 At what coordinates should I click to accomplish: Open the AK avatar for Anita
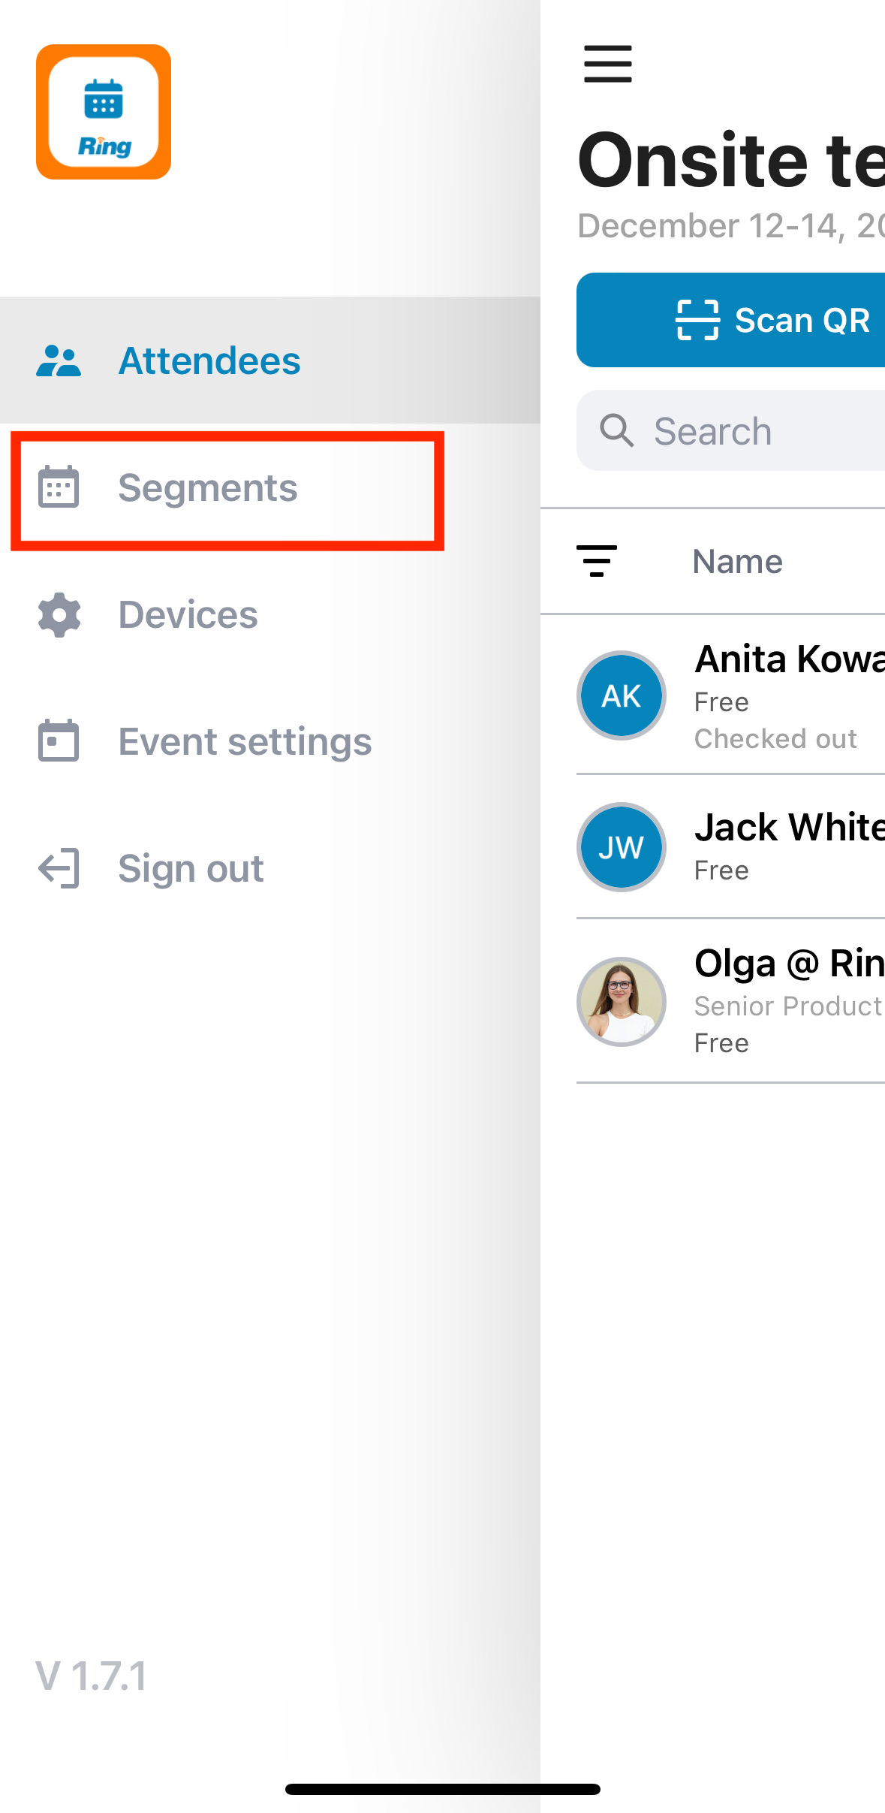(x=622, y=695)
